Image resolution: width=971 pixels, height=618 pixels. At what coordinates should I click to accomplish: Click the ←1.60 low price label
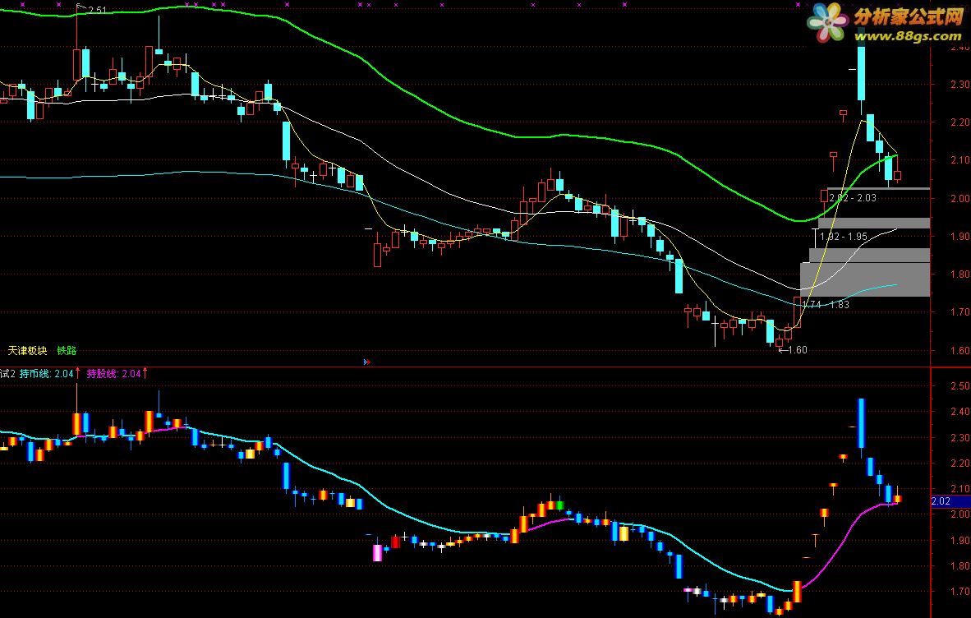(793, 350)
